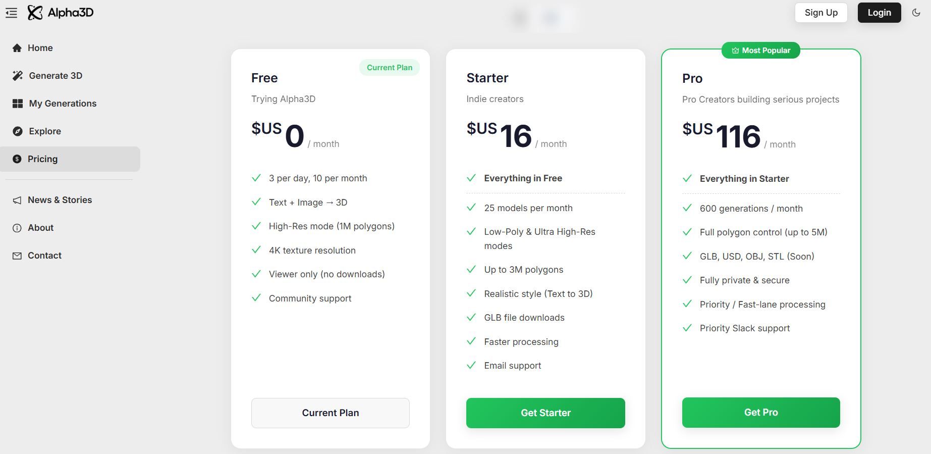
Task: Click the Generate 3D magic wand icon
Action: [18, 76]
